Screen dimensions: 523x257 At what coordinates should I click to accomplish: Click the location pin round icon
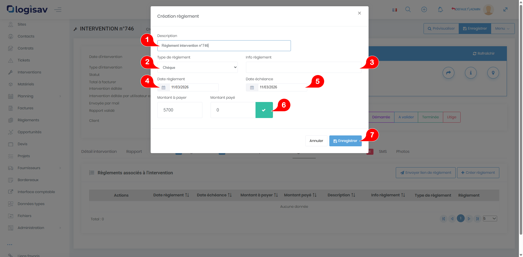(x=493, y=73)
